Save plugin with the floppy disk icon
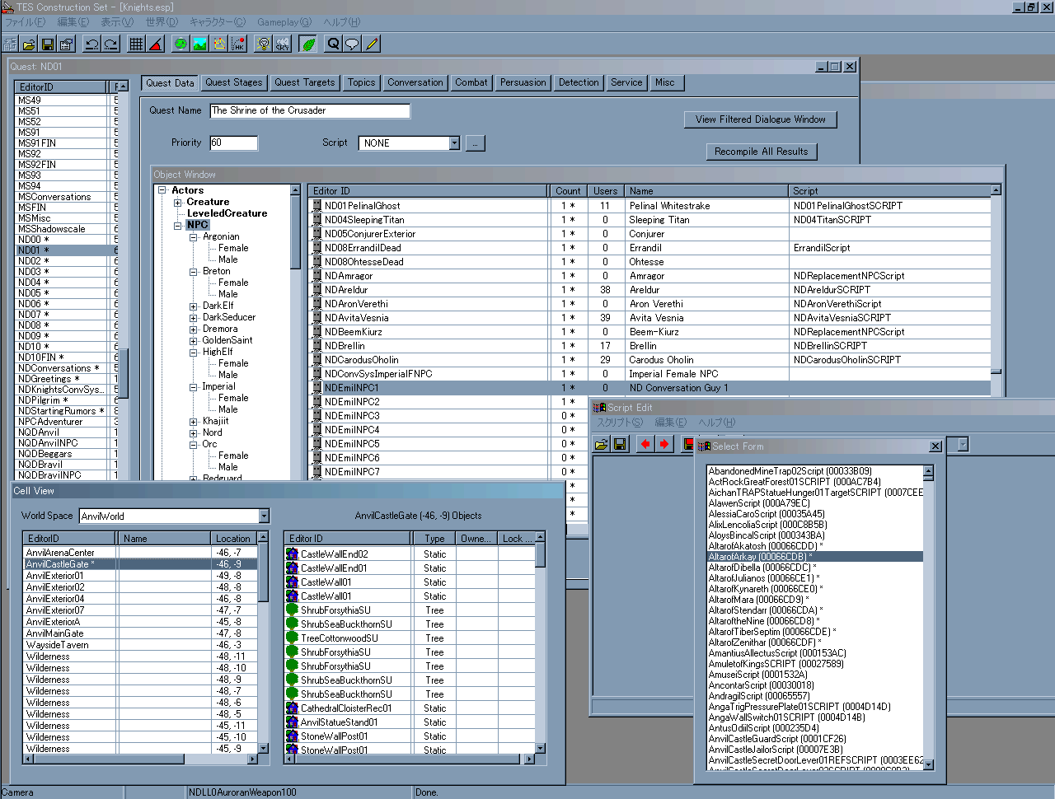Screen dimensions: 1055x799 (48, 44)
